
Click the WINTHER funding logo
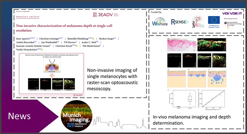coord(160,22)
